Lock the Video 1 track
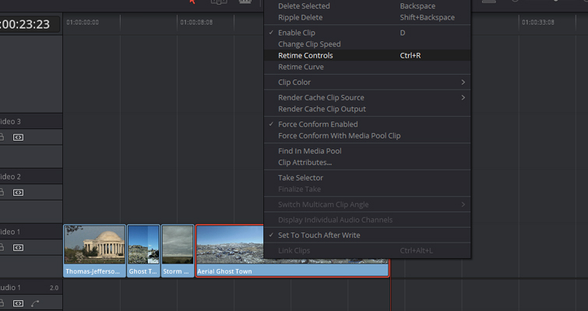The height and width of the screenshot is (311, 588). pos(2,247)
